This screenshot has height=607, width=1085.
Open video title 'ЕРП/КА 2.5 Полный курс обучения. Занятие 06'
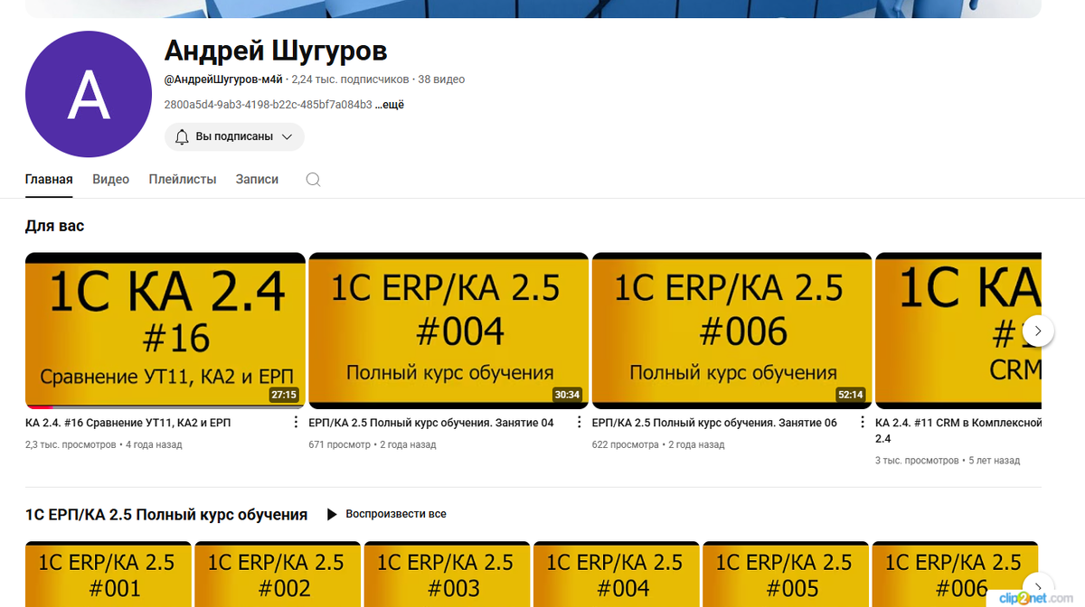pos(714,423)
